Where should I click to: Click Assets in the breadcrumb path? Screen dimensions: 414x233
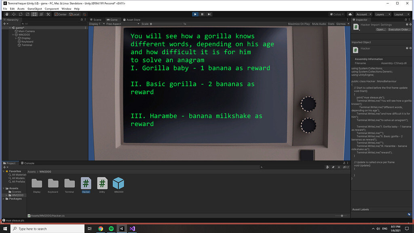pos(32,172)
